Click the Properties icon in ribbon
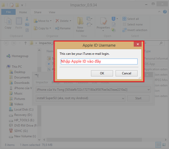Image resolution: width=169 pixels, height=149 pixels. [104, 21]
